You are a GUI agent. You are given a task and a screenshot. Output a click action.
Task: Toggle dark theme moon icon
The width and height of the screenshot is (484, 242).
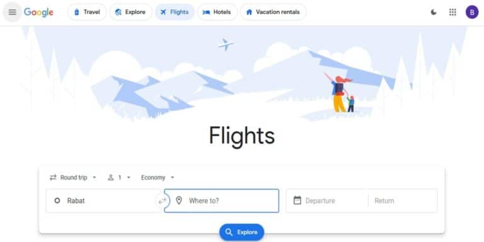tap(434, 12)
